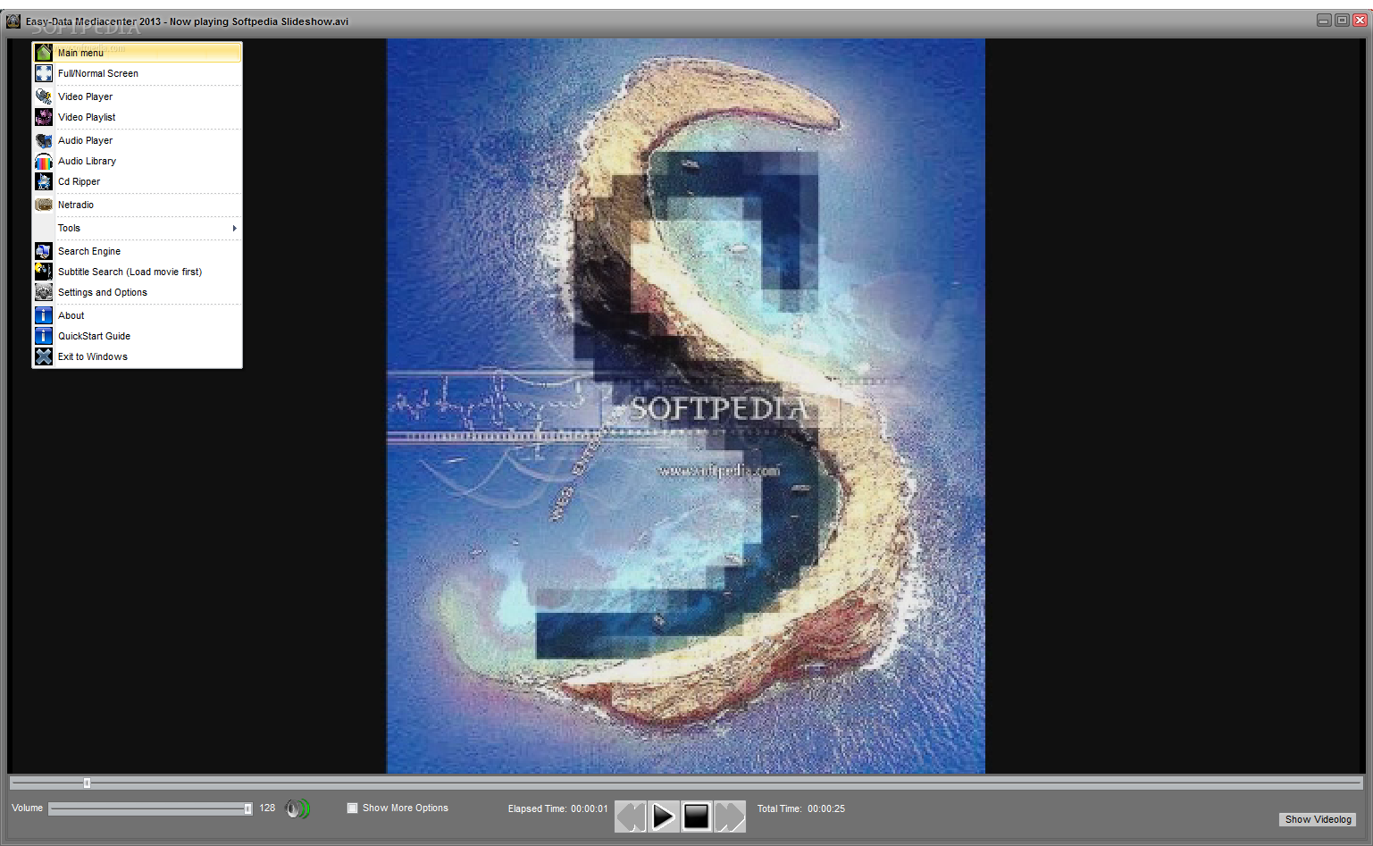Click the forward next arrow button
The height and width of the screenshot is (846, 1373).
[730, 817]
